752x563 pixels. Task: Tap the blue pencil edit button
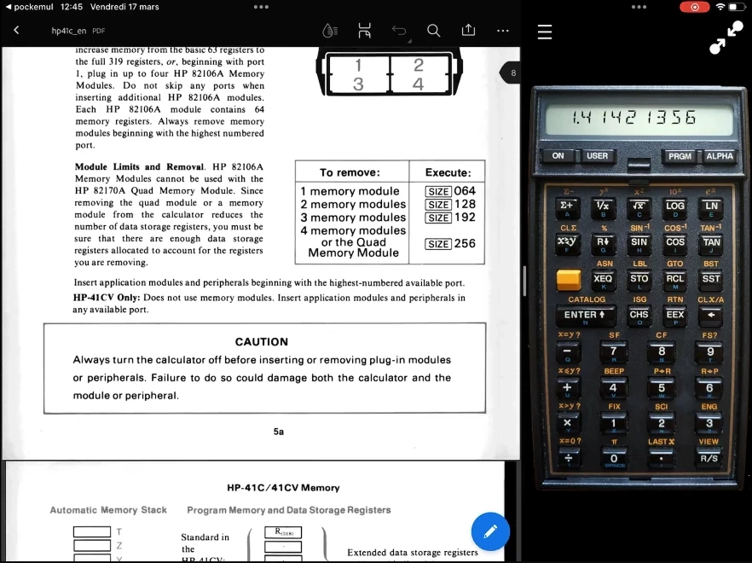(490, 531)
